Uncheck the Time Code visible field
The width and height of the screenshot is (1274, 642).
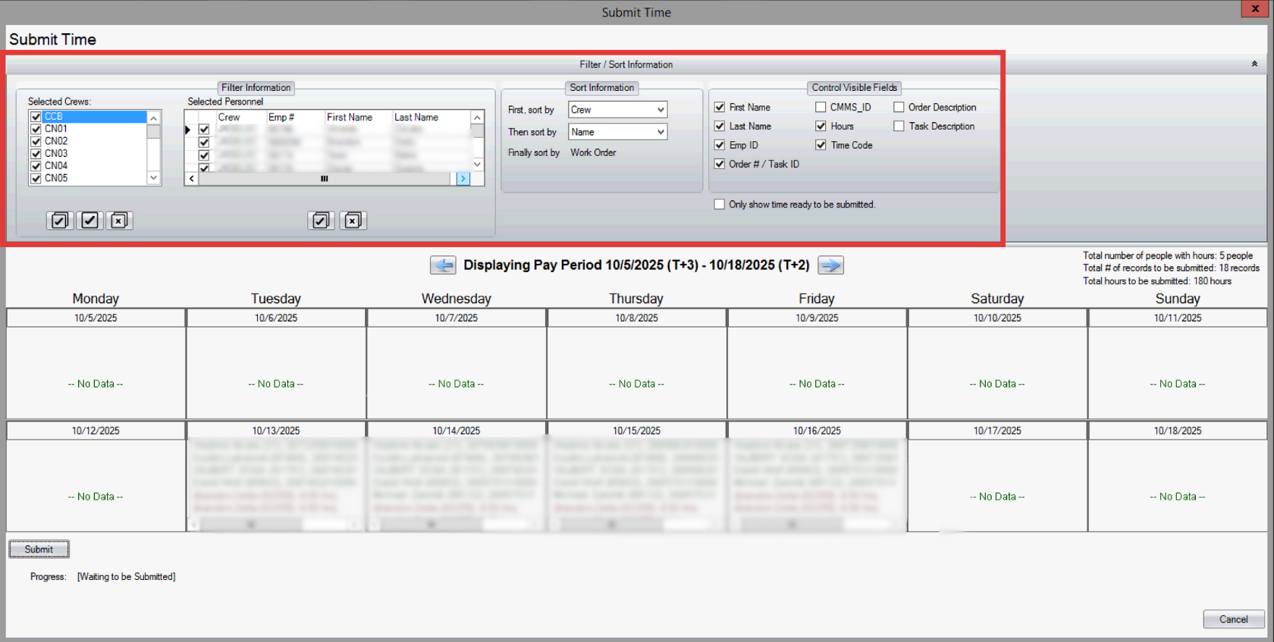(x=821, y=145)
